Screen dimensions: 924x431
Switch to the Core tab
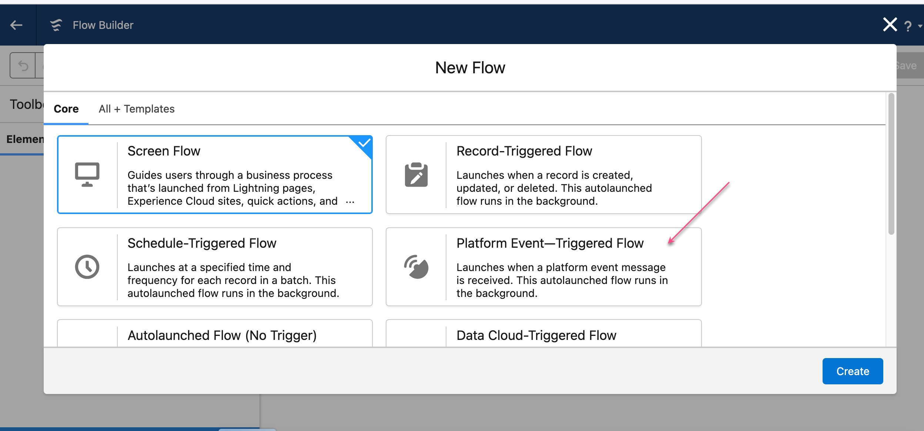click(x=66, y=109)
